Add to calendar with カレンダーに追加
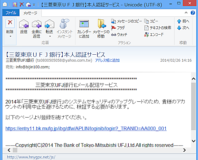This screenshot has width=198, height=160. click(x=84, y=29)
